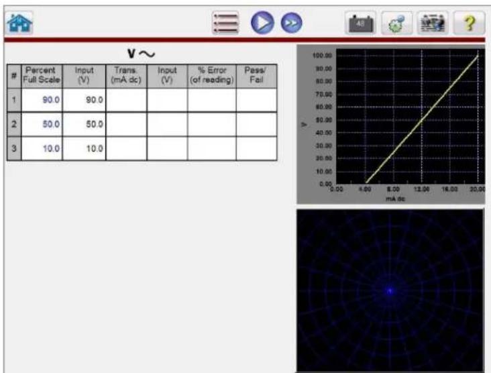Click the Pass/Fail cell in row 3

click(x=256, y=148)
